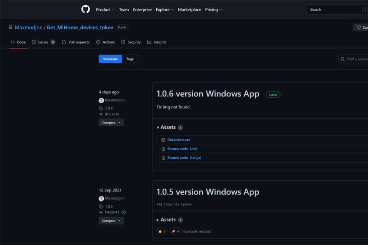Click the tag icon beside 1.0.6
The height and width of the screenshot is (245, 368).
(x=101, y=108)
